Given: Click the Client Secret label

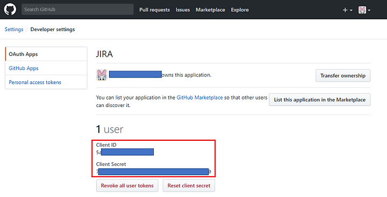Looking at the screenshot, I should point(111,164).
